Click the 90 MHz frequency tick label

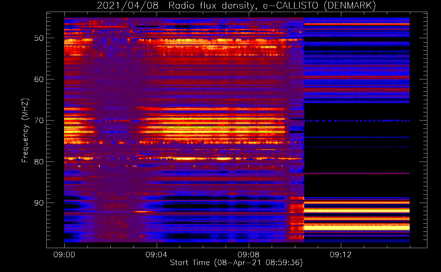[x=39, y=203]
